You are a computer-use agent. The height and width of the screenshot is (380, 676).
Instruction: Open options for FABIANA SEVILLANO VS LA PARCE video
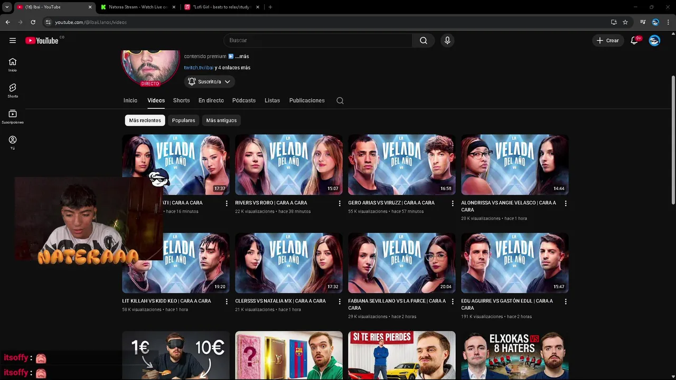click(453, 301)
